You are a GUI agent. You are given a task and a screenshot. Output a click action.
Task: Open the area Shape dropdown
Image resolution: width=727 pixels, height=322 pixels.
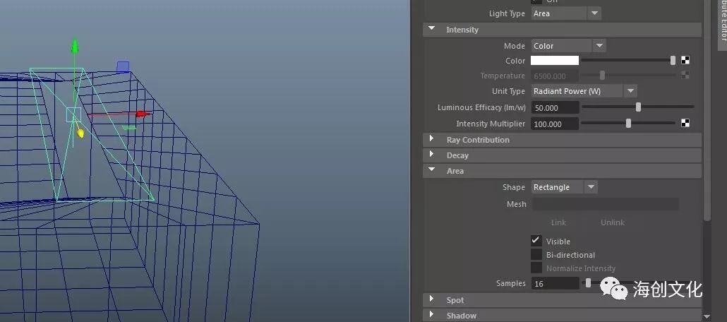(x=565, y=187)
